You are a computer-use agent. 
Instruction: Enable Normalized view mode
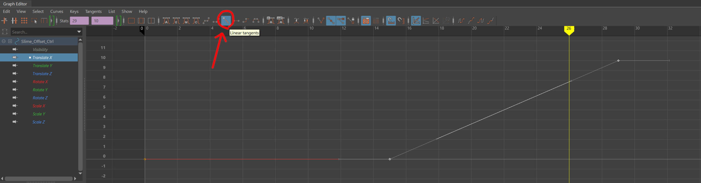click(x=436, y=20)
